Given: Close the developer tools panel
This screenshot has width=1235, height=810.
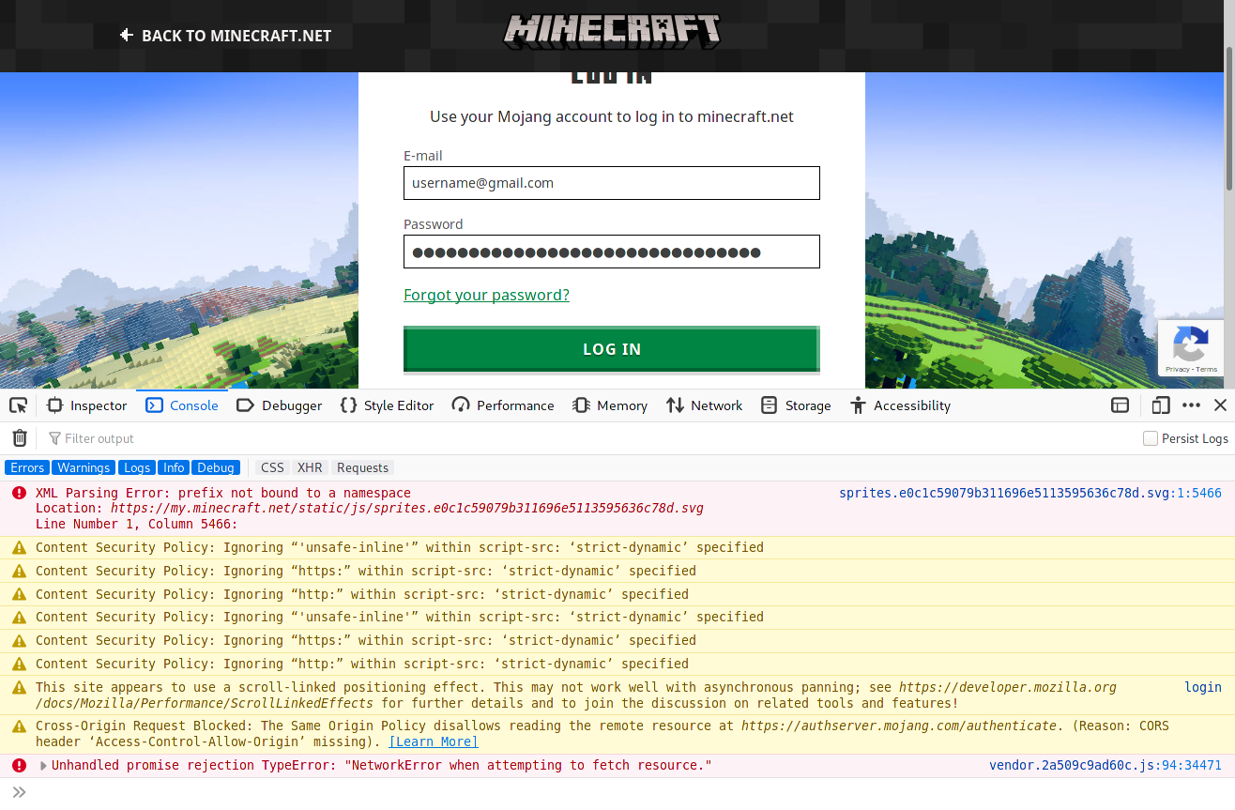Looking at the screenshot, I should click(1220, 405).
